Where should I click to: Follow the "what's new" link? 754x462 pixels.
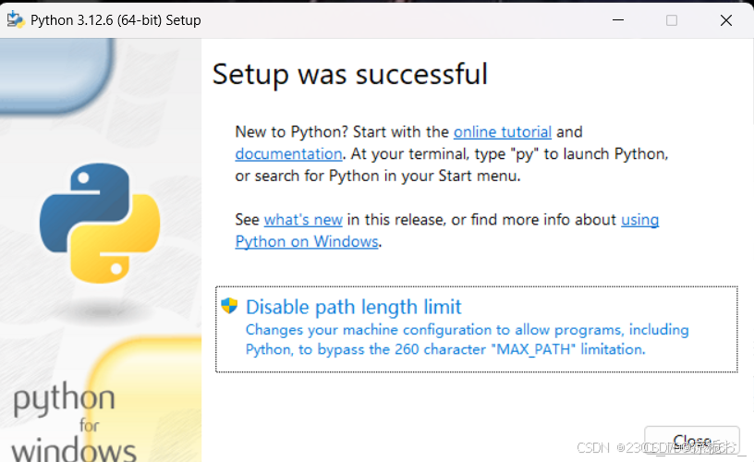click(303, 220)
